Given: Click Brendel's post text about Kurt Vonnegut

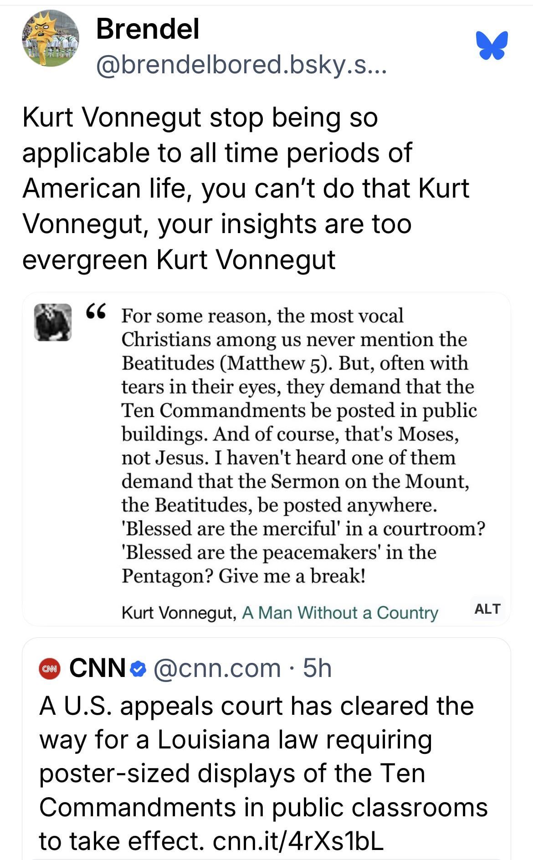Looking at the screenshot, I should click(246, 188).
